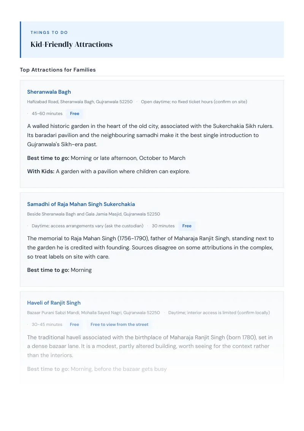The image size is (304, 431).
Task: Click the Free badge under Sheranwala Bagh
Action: (74, 113)
